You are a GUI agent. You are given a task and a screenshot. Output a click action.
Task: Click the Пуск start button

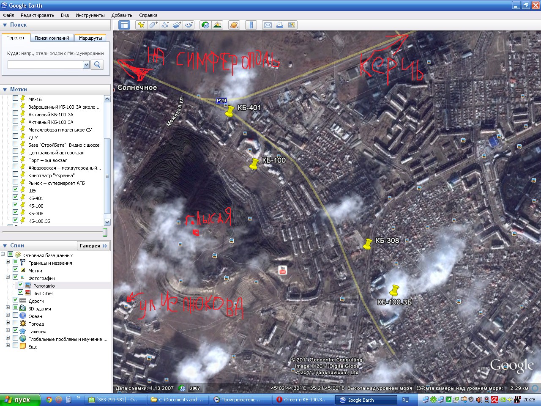tap(20, 400)
